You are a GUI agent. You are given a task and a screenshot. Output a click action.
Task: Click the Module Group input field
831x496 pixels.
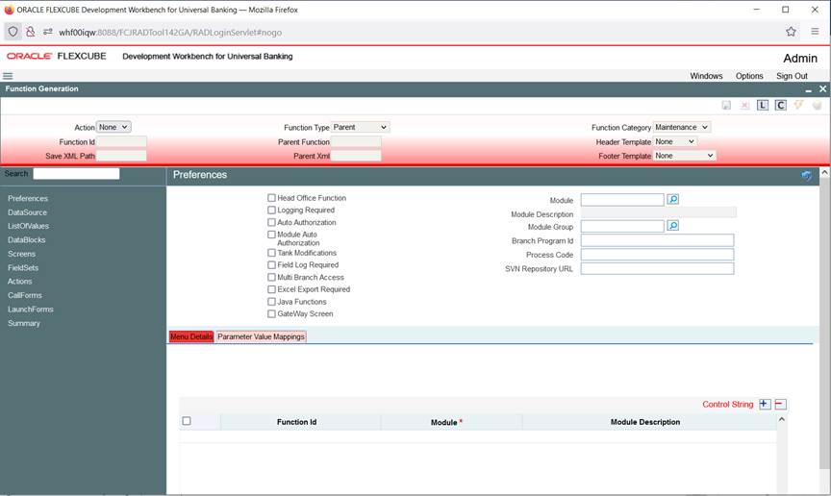(622, 226)
